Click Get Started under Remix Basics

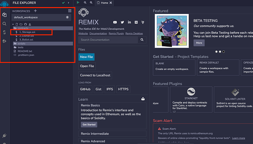tap(89, 124)
